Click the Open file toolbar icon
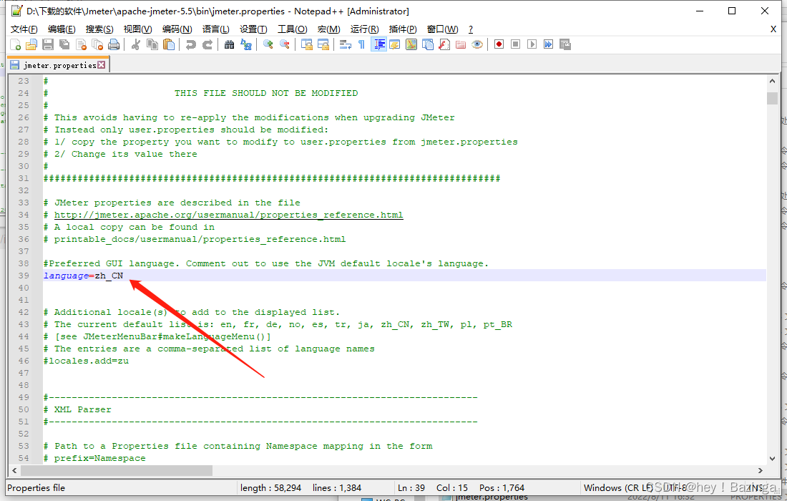This screenshot has height=501, width=787. click(31, 44)
